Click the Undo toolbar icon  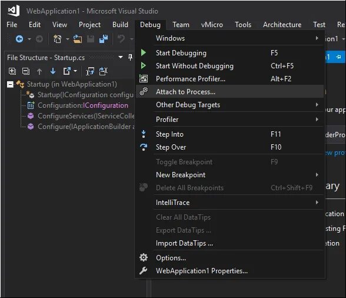coord(121,39)
